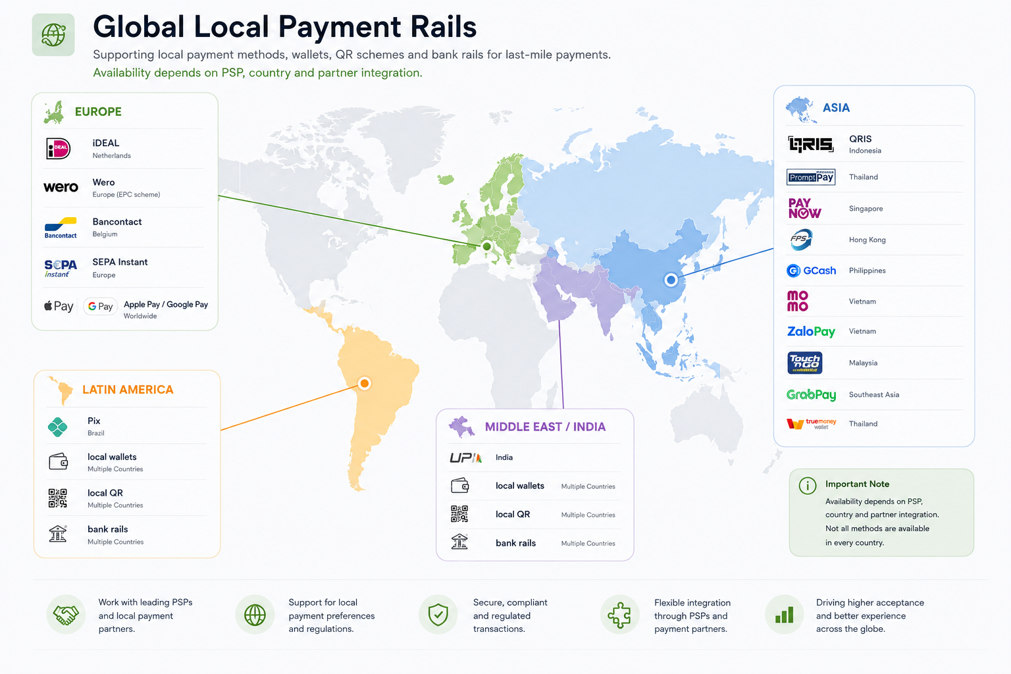Click the 'India' label beside UPI

(504, 457)
